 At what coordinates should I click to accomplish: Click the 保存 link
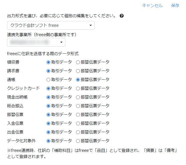coord(175,6)
